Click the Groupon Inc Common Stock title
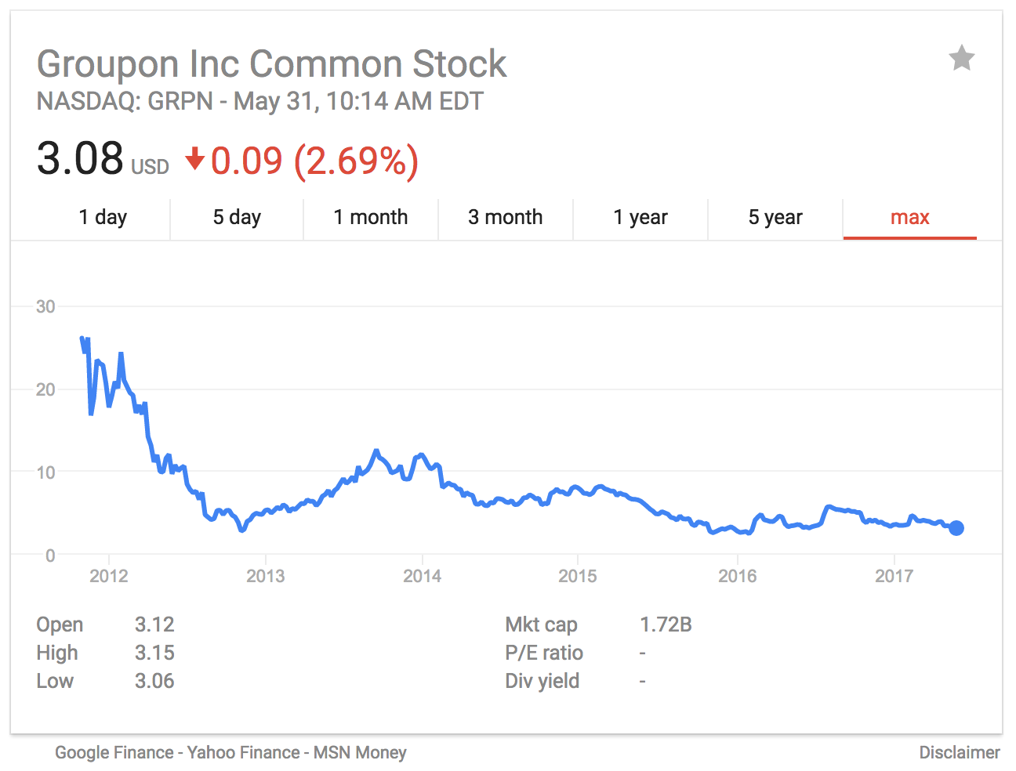Viewport: 1016px width, 771px height. 272,64
